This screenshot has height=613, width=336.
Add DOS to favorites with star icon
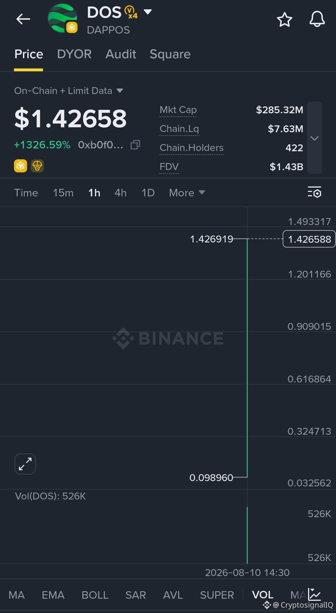pyautogui.click(x=284, y=20)
